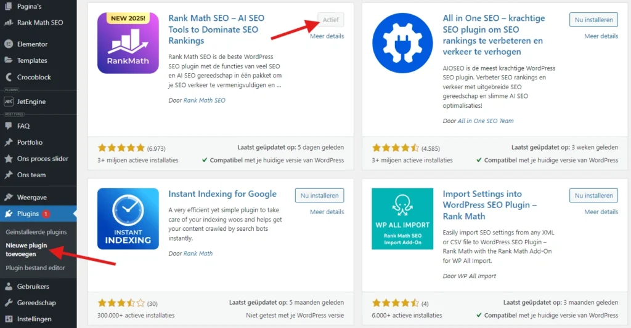Click the Gereedschap wrench icon
This screenshot has width=631, height=328.
pos(9,303)
